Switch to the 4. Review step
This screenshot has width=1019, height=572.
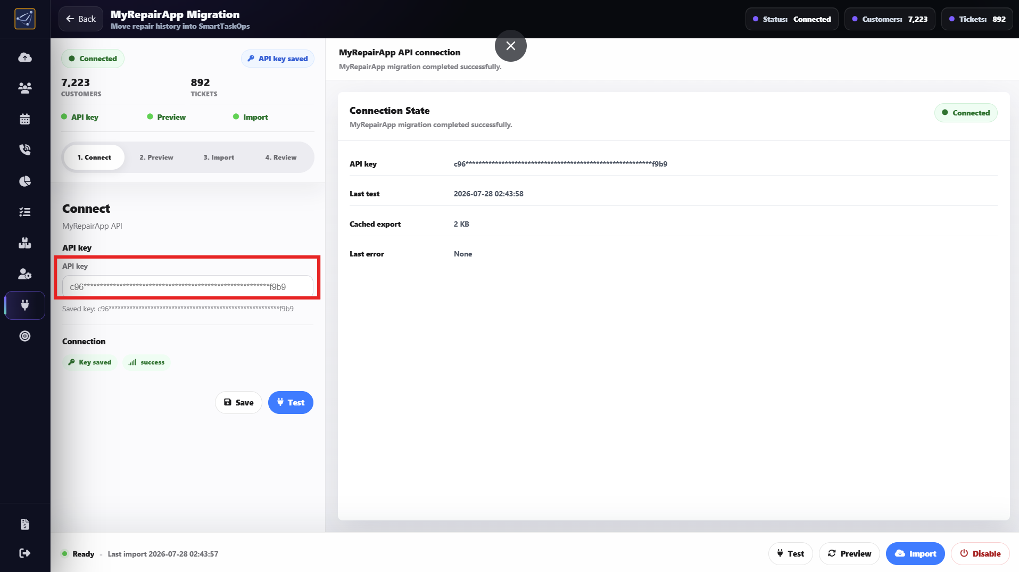pyautogui.click(x=281, y=157)
